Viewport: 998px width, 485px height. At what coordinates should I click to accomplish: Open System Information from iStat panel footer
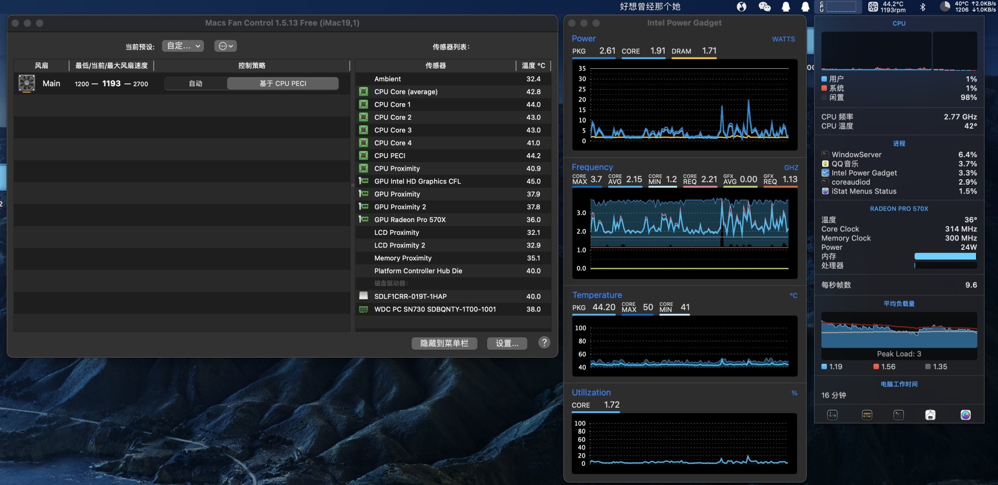point(930,415)
